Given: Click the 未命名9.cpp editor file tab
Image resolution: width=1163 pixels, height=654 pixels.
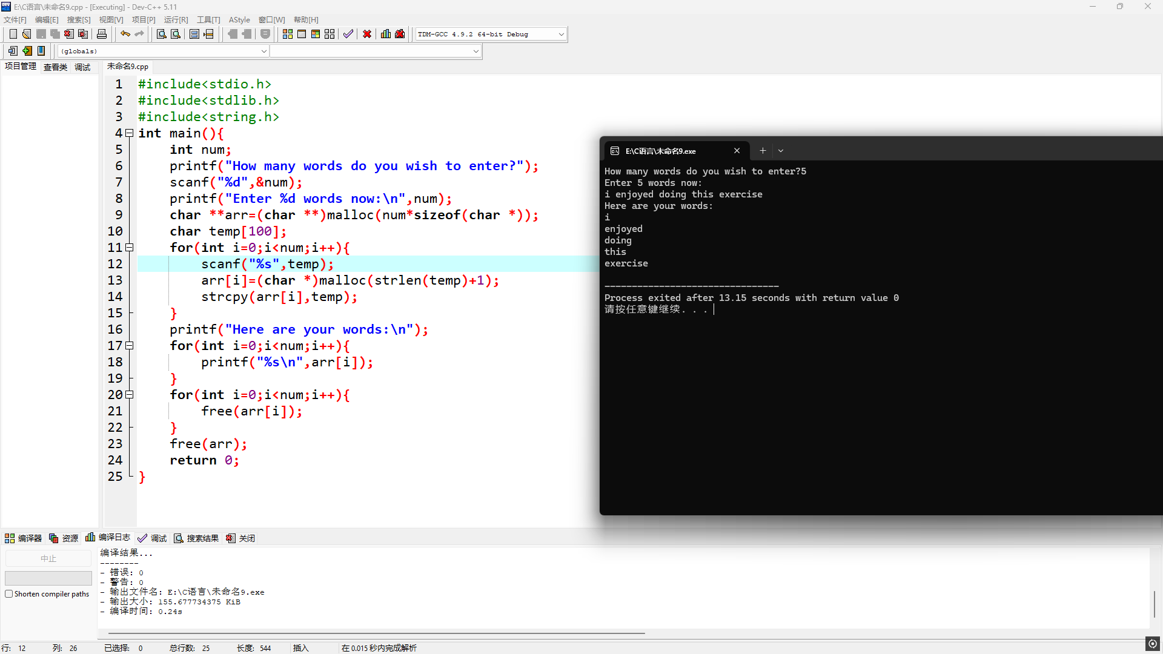Looking at the screenshot, I should coord(127,67).
